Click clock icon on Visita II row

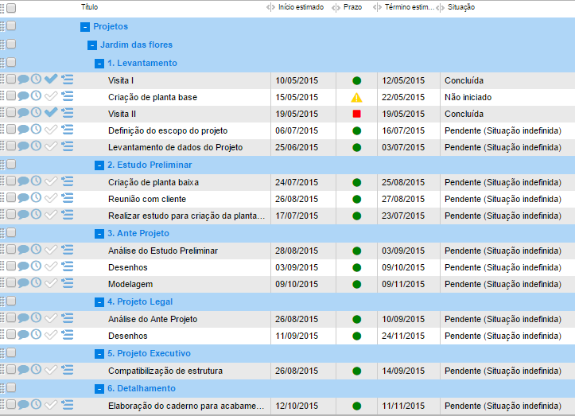36,112
